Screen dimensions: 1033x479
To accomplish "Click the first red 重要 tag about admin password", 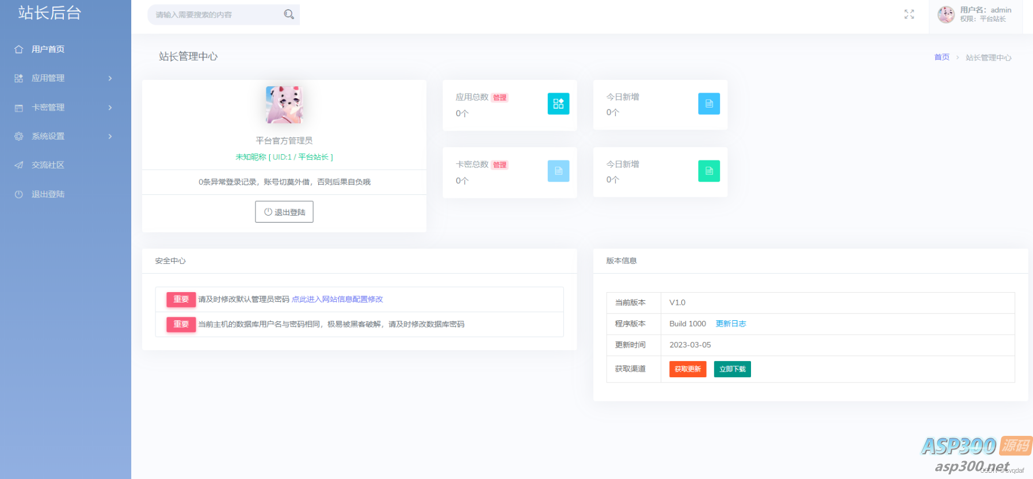I will point(181,299).
